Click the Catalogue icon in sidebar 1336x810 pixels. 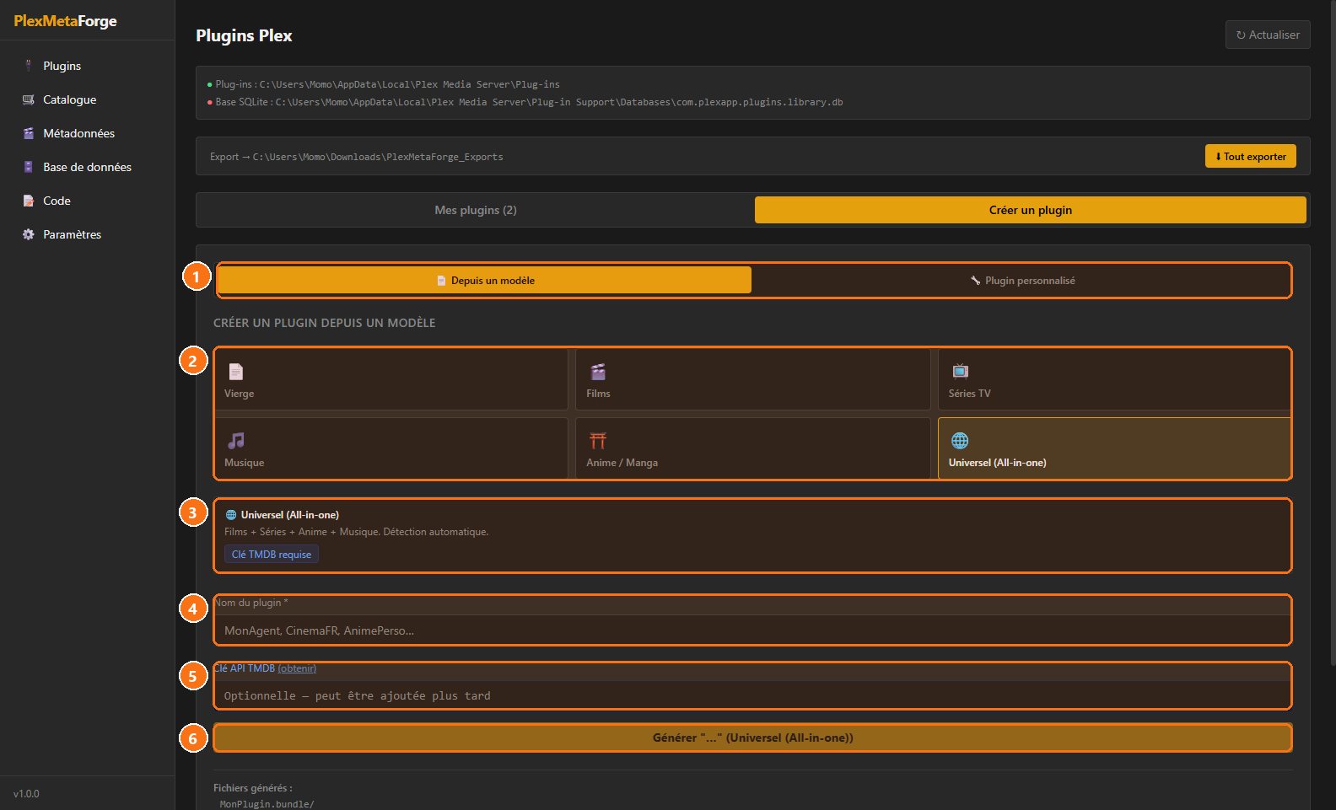(29, 99)
